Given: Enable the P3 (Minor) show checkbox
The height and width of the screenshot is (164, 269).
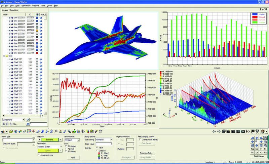Looking at the screenshot, I should [x=66, y=152].
